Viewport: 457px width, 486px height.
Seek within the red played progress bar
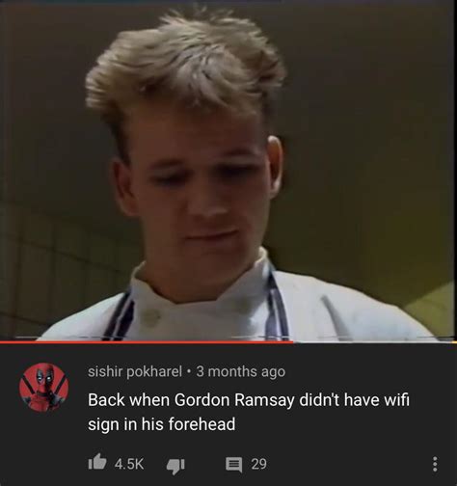147,342
